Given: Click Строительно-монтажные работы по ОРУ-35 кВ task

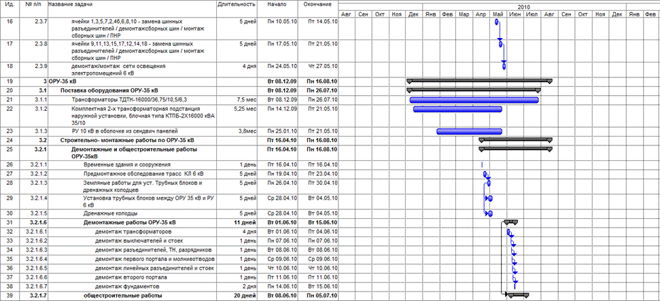Looking at the screenshot, I should [123, 140].
